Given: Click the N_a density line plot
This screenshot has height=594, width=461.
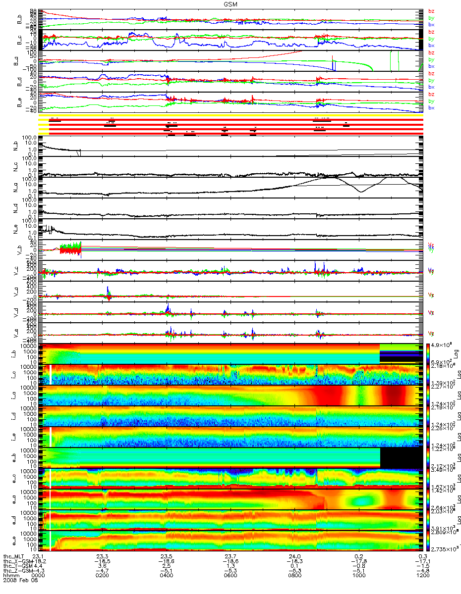Looking at the screenshot, I should point(231,188).
